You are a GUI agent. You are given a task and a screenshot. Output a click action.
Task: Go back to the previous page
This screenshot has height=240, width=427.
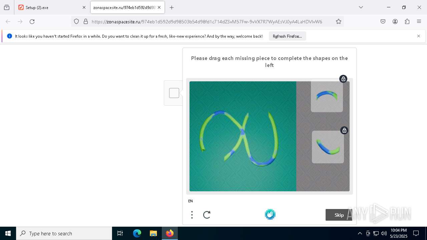pos(8,22)
